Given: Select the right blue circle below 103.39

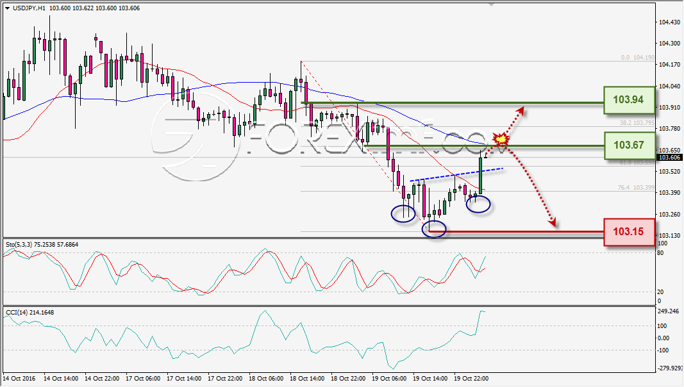Looking at the screenshot, I should [478, 204].
